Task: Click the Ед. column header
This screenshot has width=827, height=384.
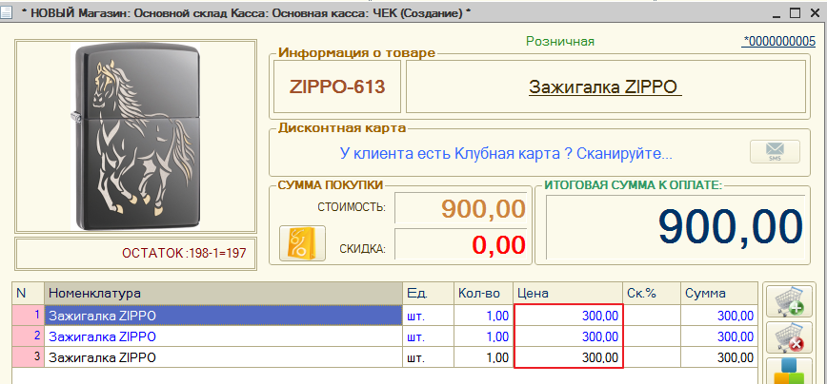Action: pyautogui.click(x=429, y=294)
